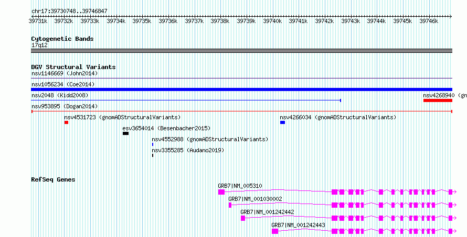Click the nsv1146669 (John2014) label

(x=65, y=73)
